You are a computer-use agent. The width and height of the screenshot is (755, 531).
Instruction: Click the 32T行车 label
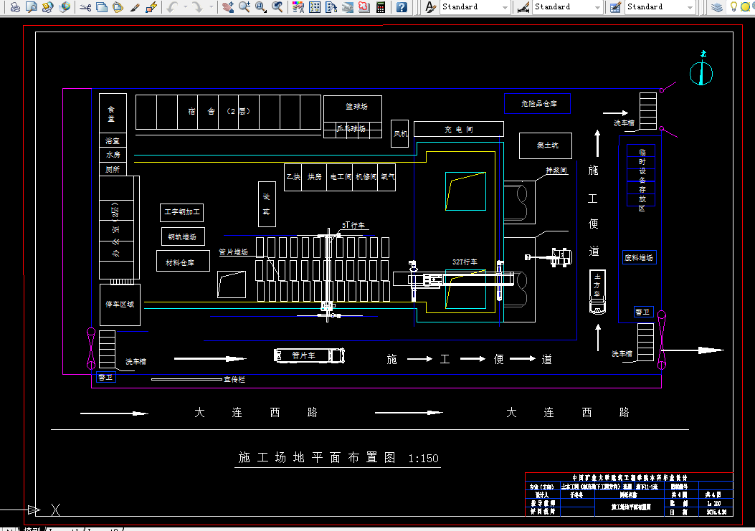point(465,262)
